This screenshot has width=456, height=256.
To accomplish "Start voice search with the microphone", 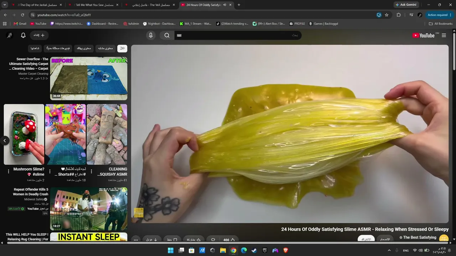I will [x=151, y=35].
